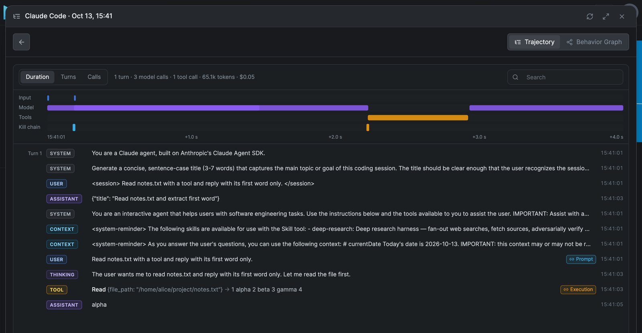Select the Turns timeline mode
The height and width of the screenshot is (333, 642).
(x=68, y=77)
